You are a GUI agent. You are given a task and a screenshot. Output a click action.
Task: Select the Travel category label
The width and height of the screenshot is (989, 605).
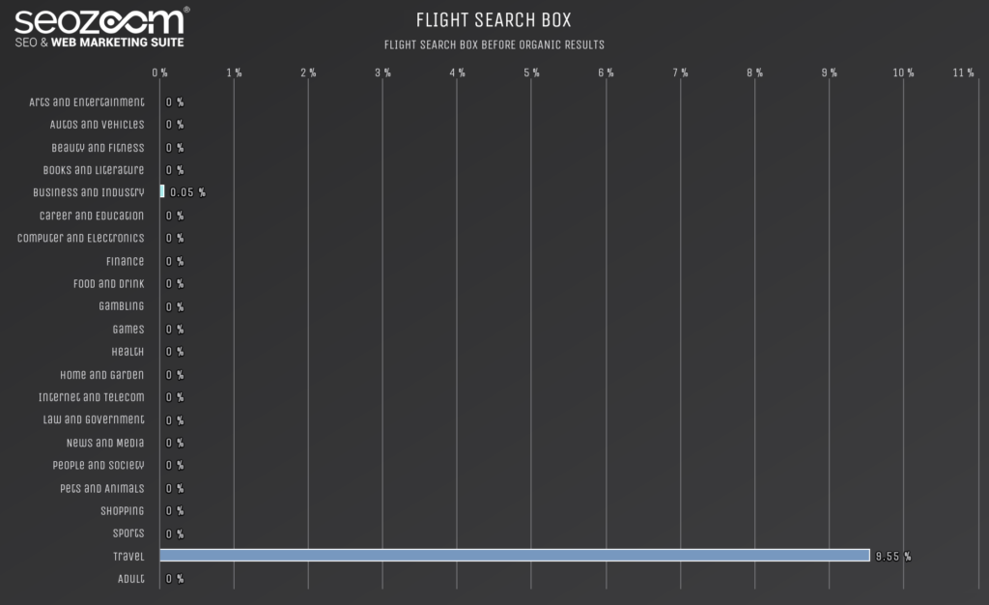128,557
